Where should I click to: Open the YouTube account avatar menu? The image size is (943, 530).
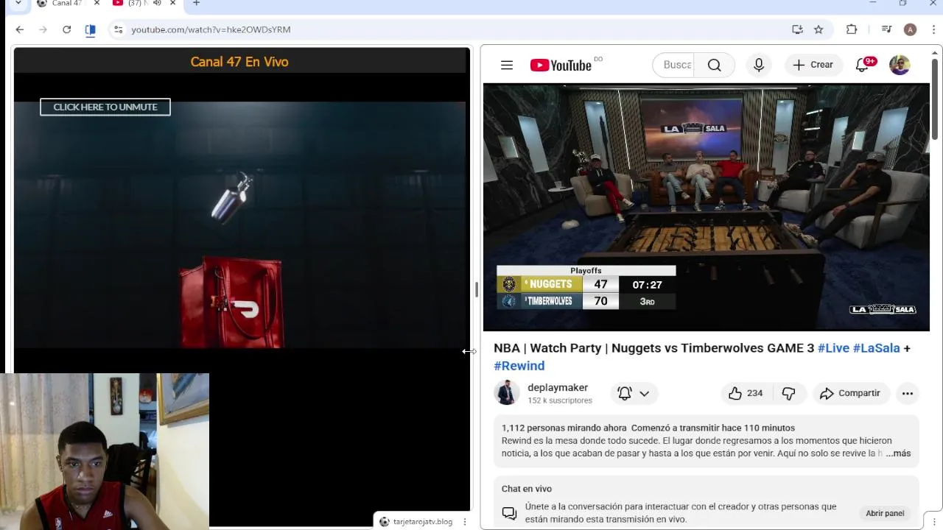pos(900,65)
